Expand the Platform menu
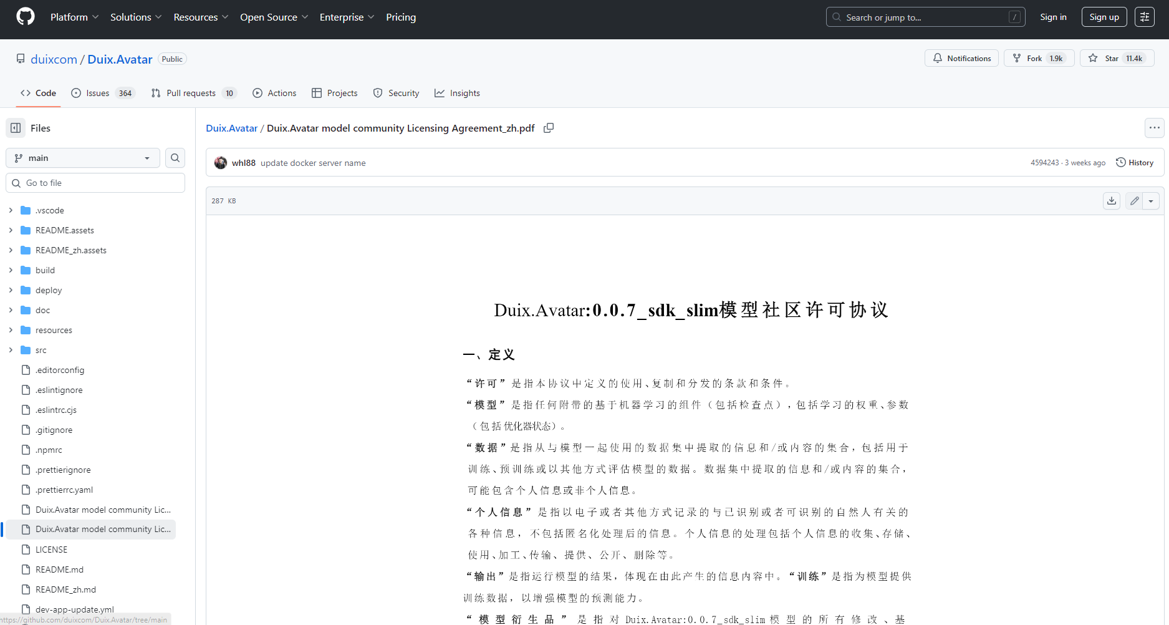This screenshot has height=625, width=1169. [74, 17]
